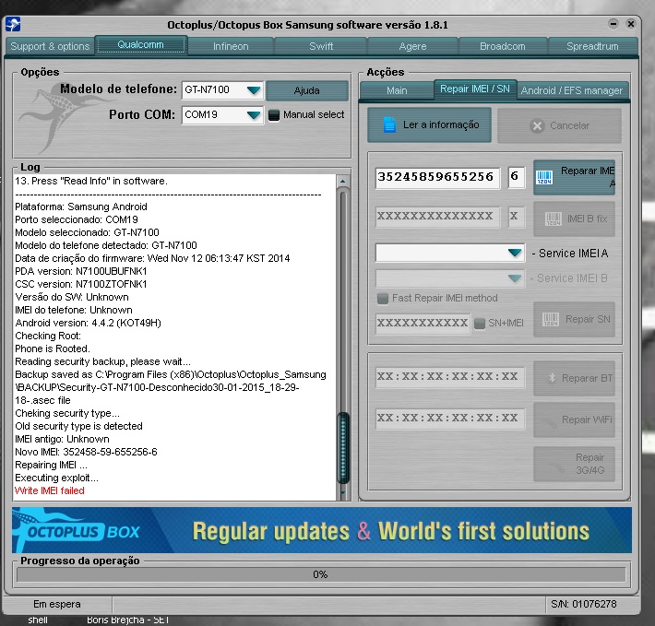
Task: Select the Qualcomm tab
Action: click(141, 44)
